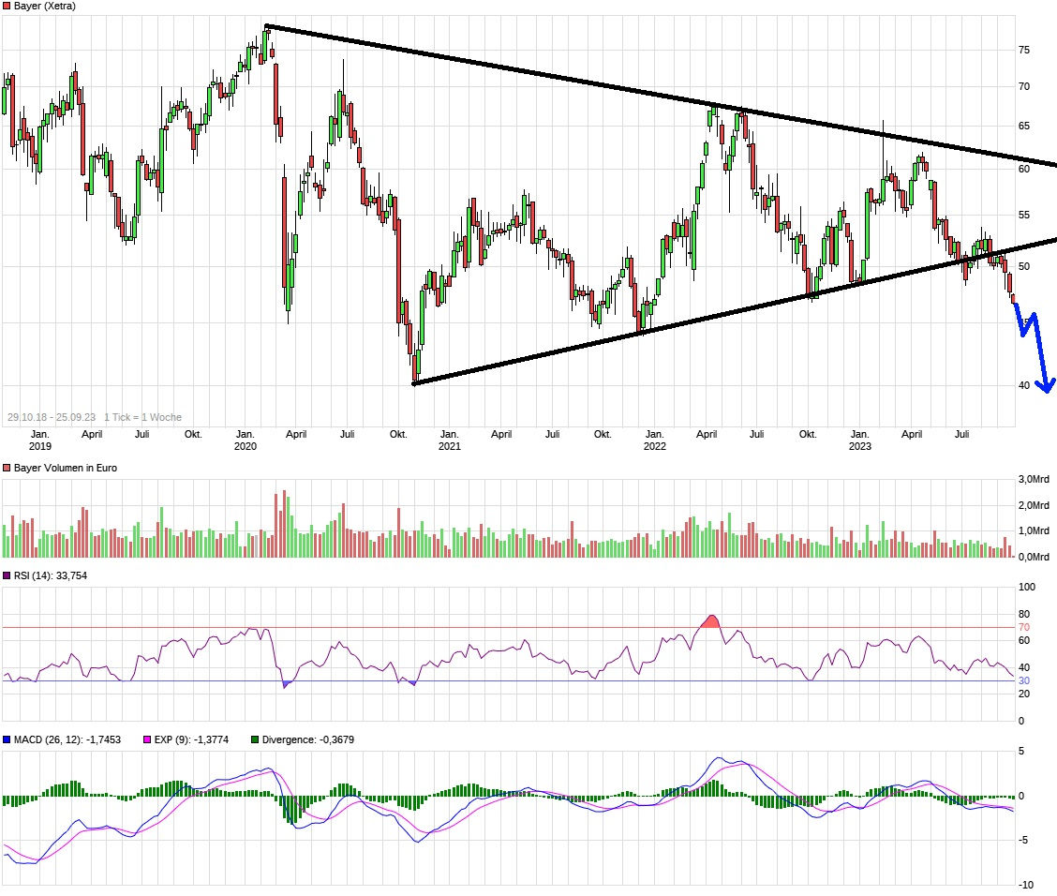Click the green Divergence legend swatch
Screen dimensions: 1057x896
coord(255,739)
